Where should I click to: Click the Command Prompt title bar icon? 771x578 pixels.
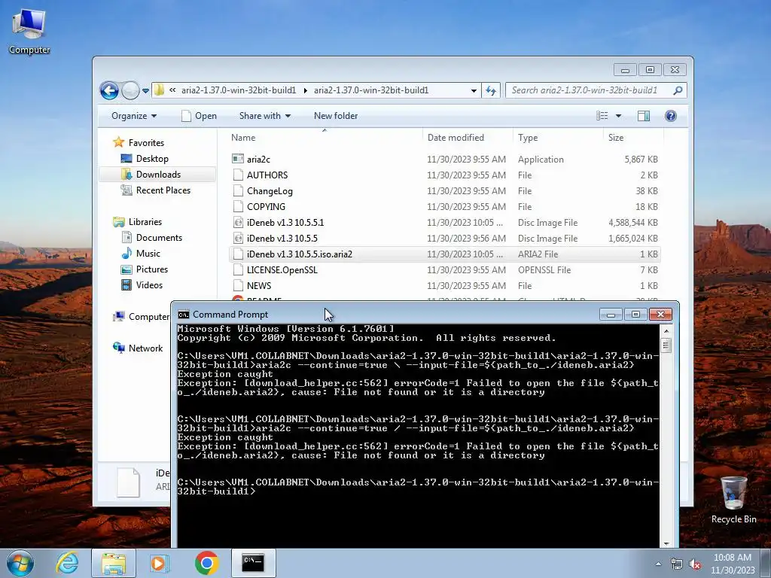tap(184, 315)
